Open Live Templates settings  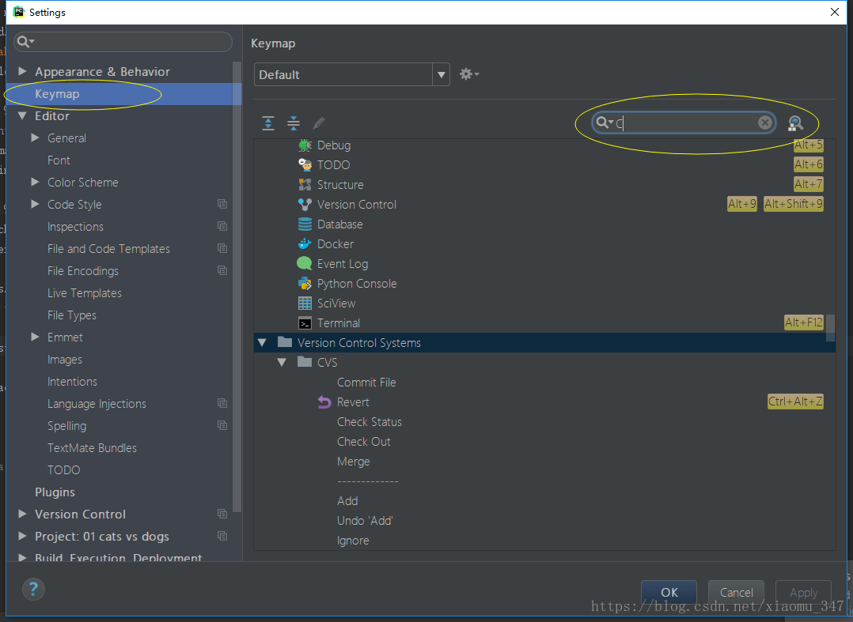pos(85,292)
